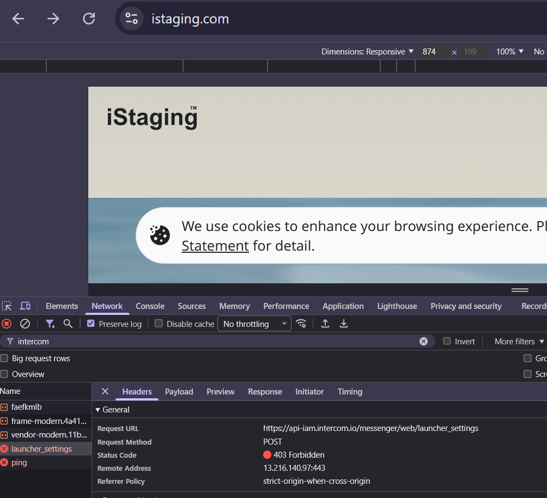Check the Invert filter checkbox
This screenshot has width=547, height=498.
[447, 341]
